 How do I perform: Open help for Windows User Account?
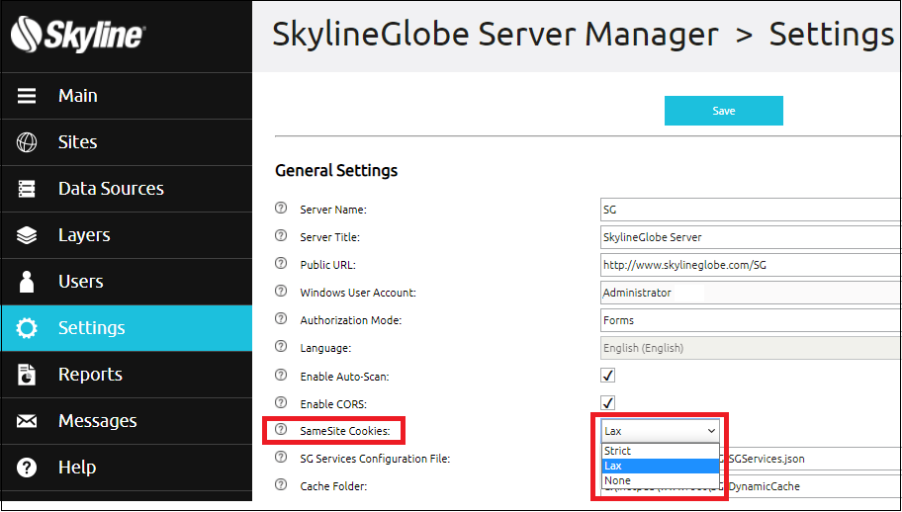point(281,291)
